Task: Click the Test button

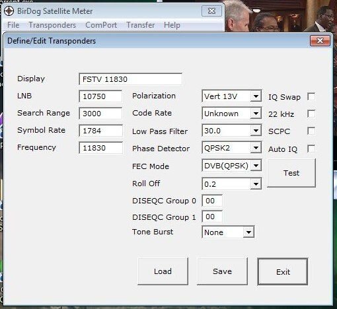Action: [x=291, y=173]
